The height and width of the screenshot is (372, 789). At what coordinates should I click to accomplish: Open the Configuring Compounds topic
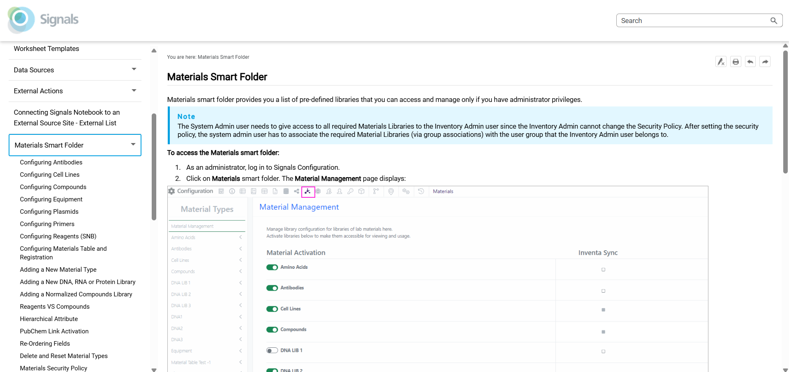click(x=53, y=187)
